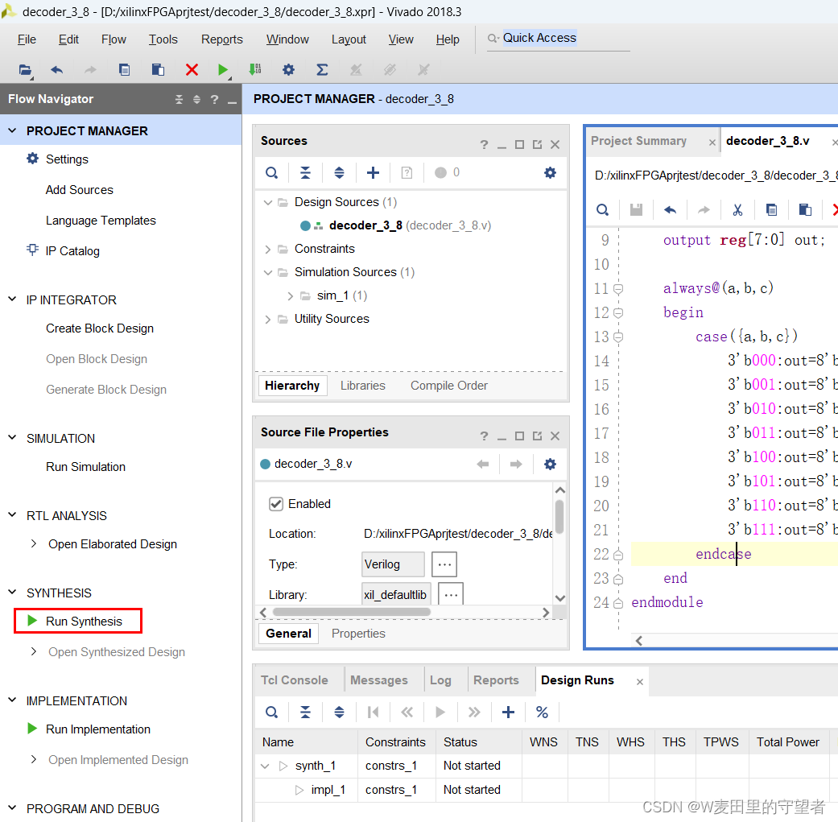Cut selection with the editor scissors icon
The height and width of the screenshot is (822, 838).
click(737, 210)
